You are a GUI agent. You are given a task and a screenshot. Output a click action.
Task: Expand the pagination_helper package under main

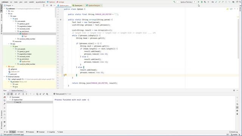(16, 26)
